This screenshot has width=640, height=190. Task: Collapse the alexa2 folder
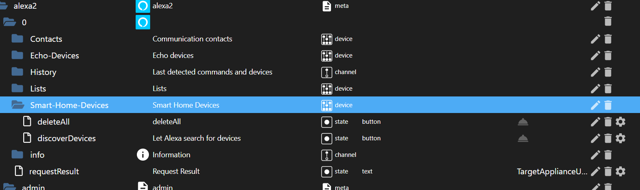pyautogui.click(x=3, y=6)
